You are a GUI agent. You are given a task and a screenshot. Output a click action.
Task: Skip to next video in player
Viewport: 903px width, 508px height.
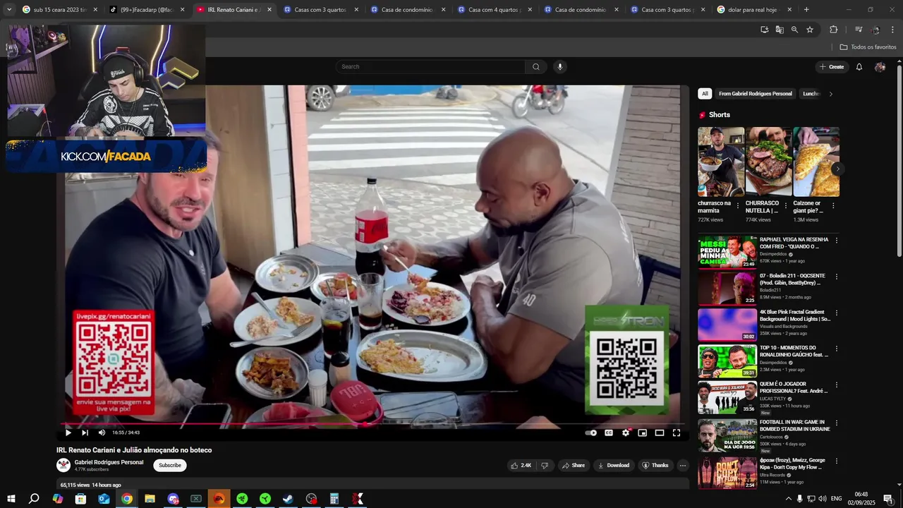pos(85,433)
